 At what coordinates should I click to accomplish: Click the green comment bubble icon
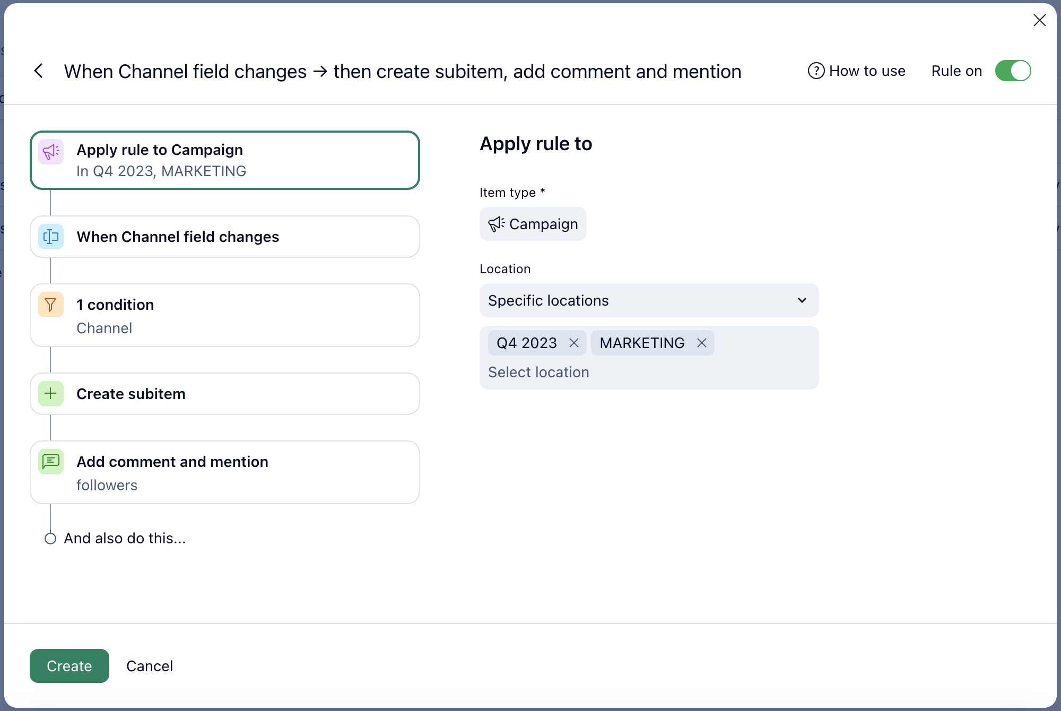point(51,462)
